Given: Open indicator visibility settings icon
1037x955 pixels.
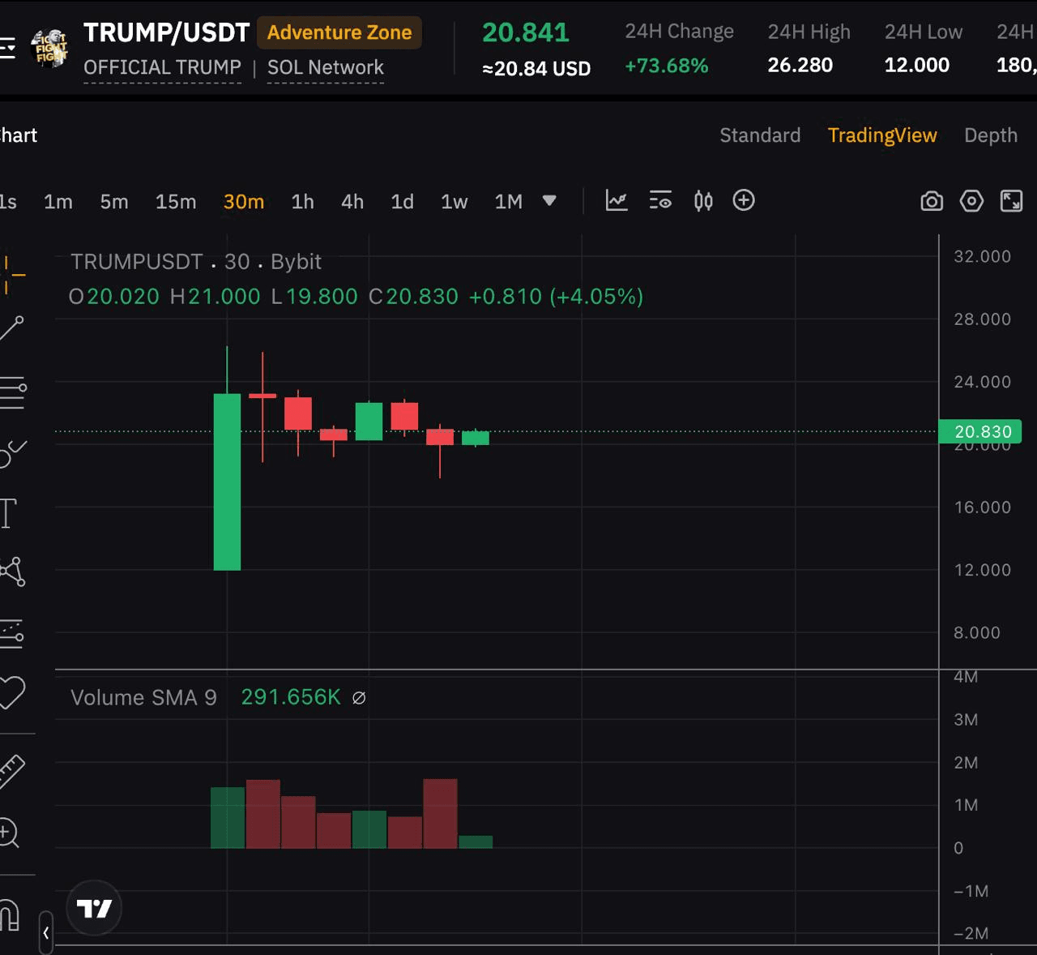Looking at the screenshot, I should [660, 201].
